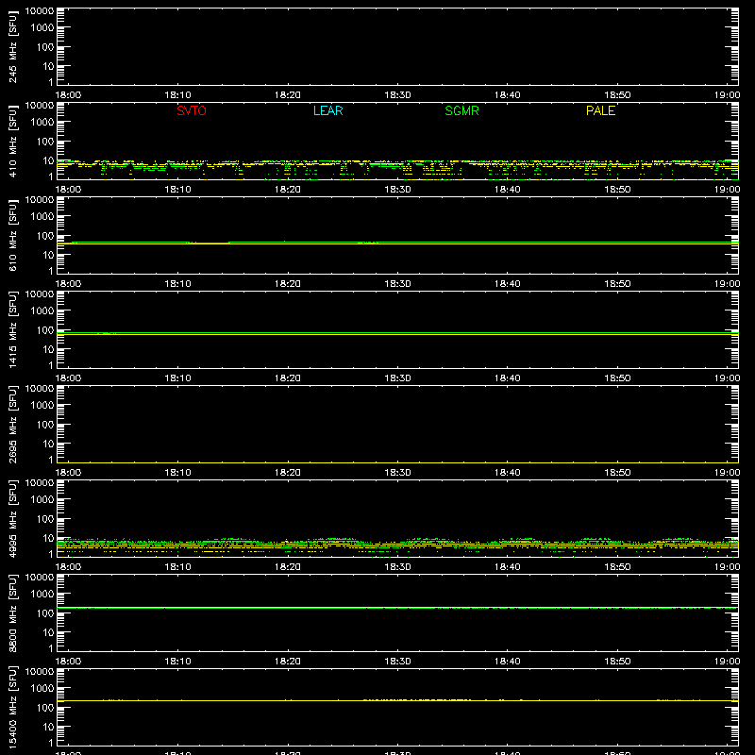Click 19:00 under the 245 MHz panel
The width and height of the screenshot is (755, 755).
[727, 95]
